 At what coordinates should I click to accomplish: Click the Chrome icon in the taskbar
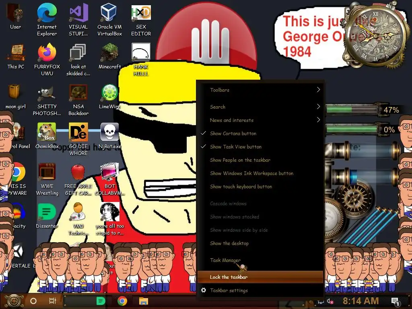pyautogui.click(x=122, y=301)
